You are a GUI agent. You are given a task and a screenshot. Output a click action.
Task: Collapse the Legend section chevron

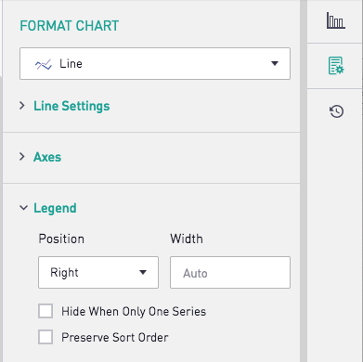pyautogui.click(x=23, y=208)
